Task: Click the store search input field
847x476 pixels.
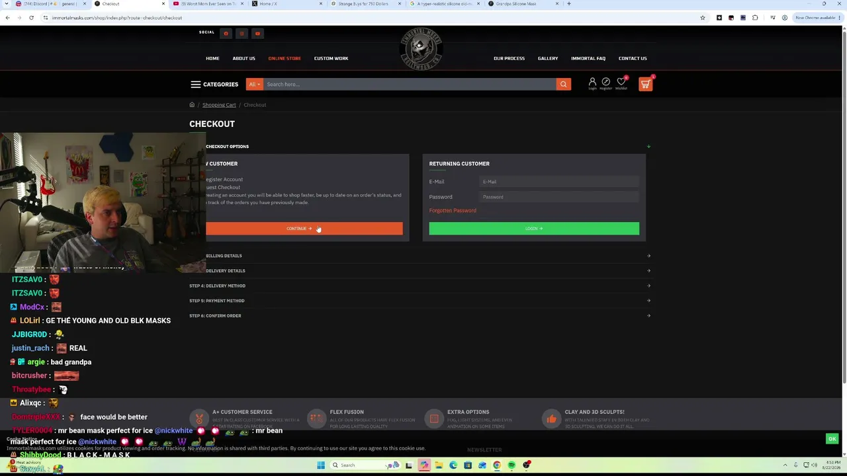Action: [x=410, y=85]
